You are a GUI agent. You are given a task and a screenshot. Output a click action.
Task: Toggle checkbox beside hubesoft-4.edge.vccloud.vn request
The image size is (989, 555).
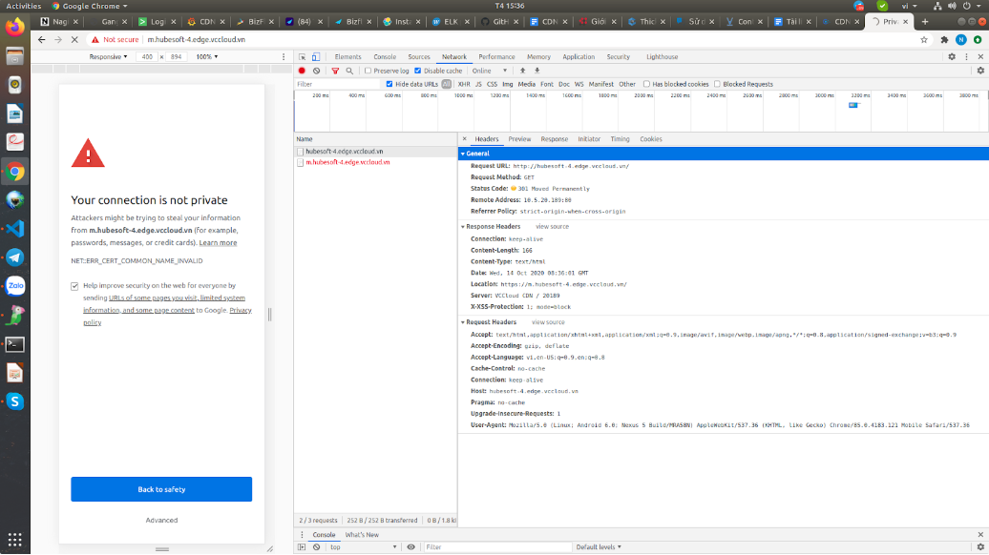tap(300, 152)
